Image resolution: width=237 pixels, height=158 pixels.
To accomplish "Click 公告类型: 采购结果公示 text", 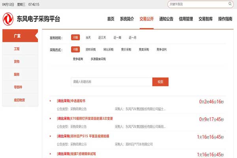I will point(71,144).
